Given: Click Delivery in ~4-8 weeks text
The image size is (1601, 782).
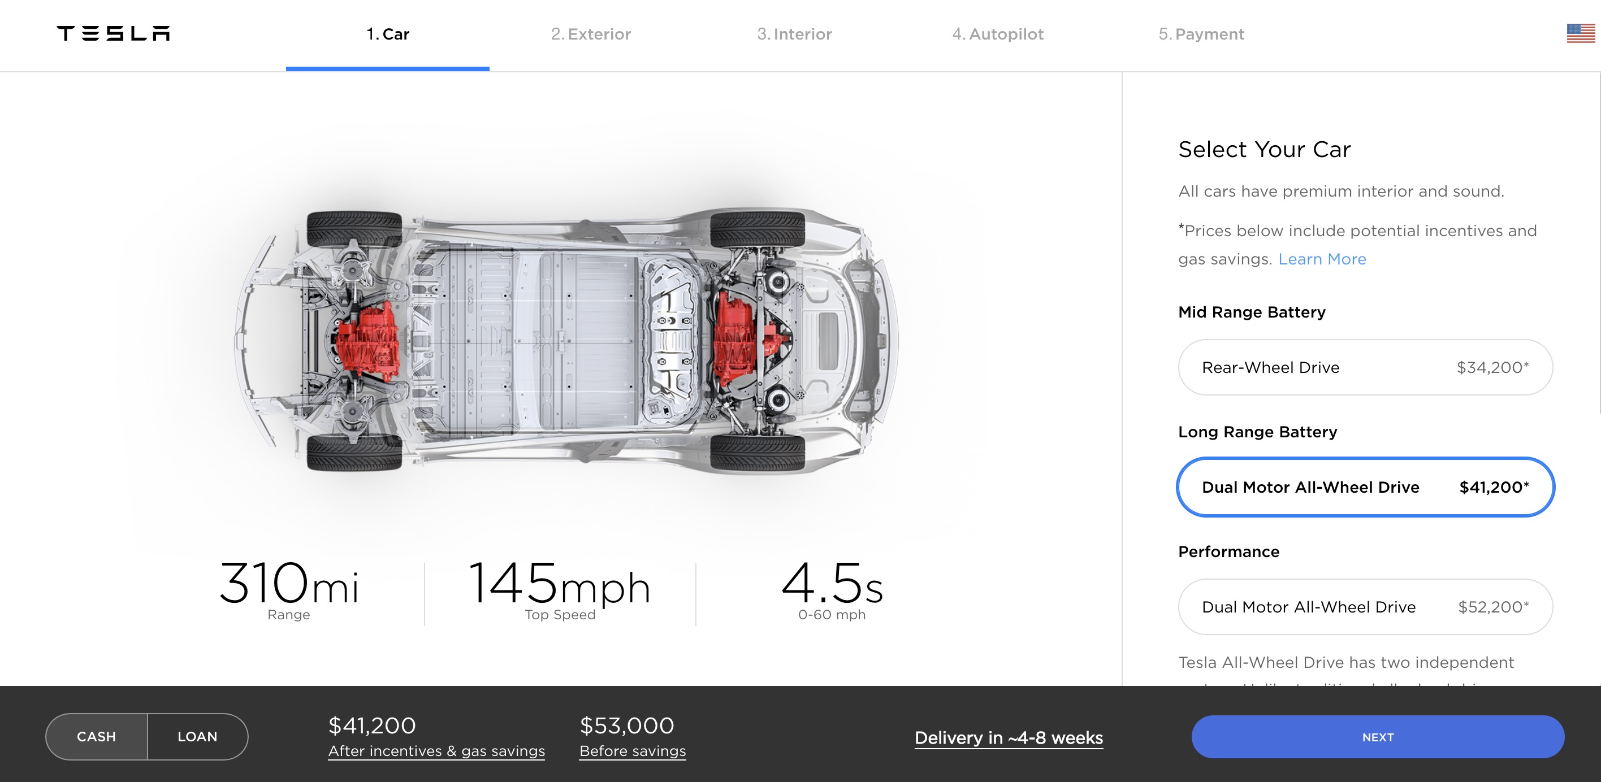Looking at the screenshot, I should [x=1008, y=738].
